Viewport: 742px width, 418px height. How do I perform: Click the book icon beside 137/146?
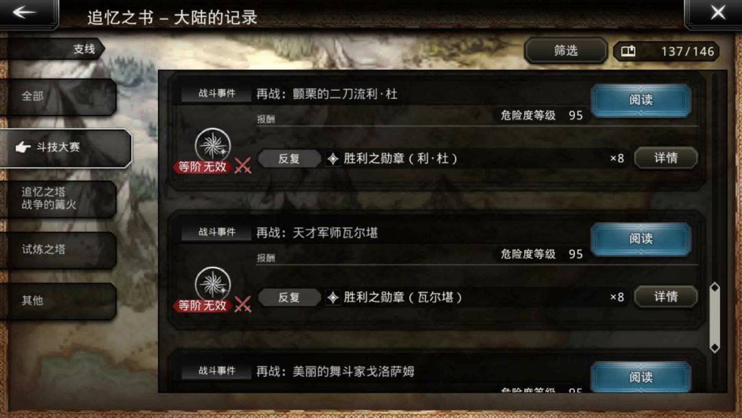[x=628, y=51]
